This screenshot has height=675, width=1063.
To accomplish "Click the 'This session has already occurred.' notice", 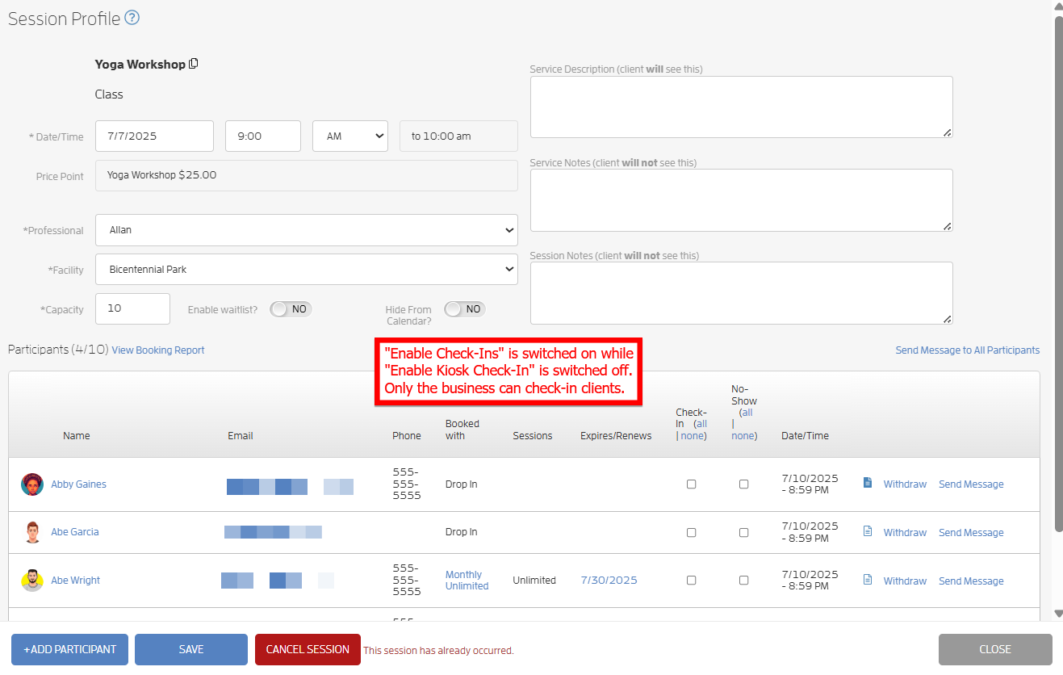I will [x=438, y=651].
